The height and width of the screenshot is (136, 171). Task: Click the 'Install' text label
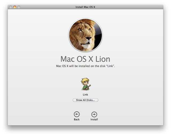click(x=94, y=119)
